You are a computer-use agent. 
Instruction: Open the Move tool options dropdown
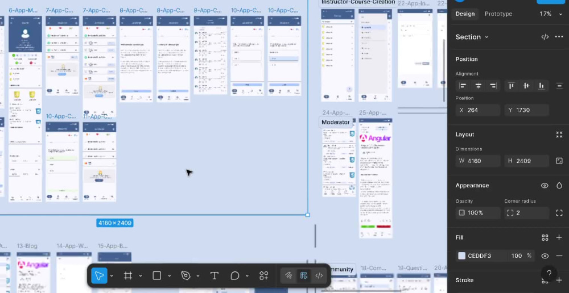(112, 276)
